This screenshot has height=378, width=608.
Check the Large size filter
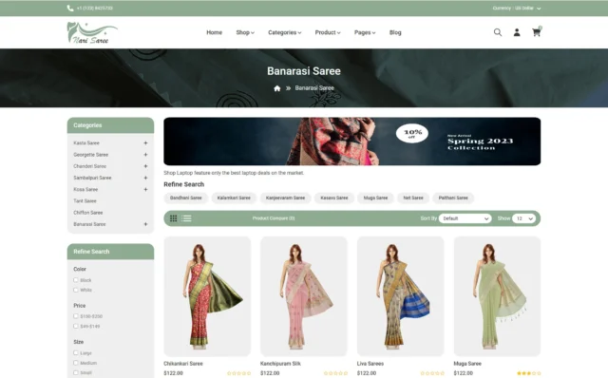[x=76, y=352]
